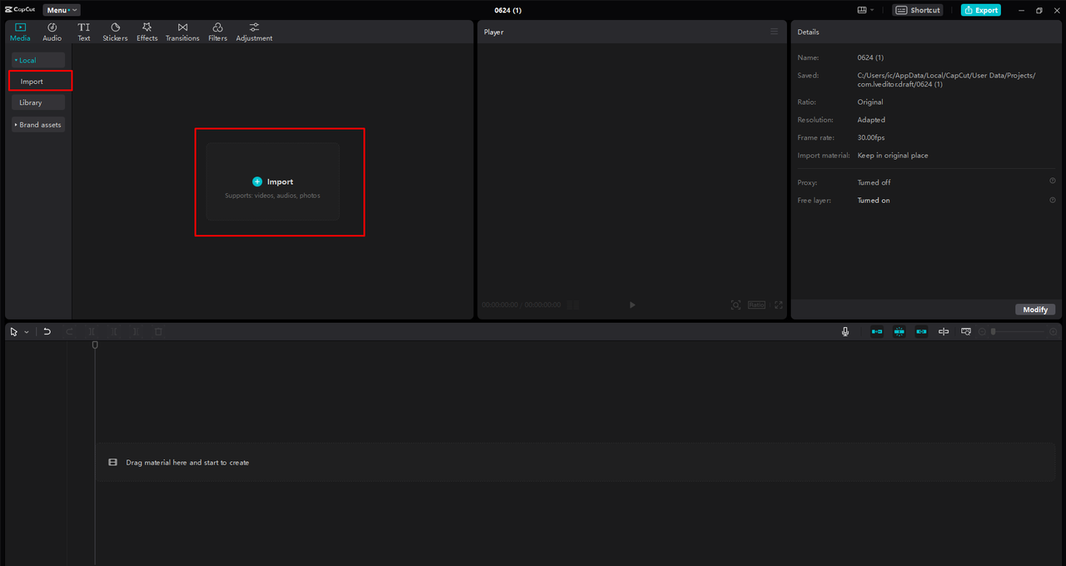Open the layout switcher dropdown
Screen dimensions: 1066x566
tap(866, 10)
